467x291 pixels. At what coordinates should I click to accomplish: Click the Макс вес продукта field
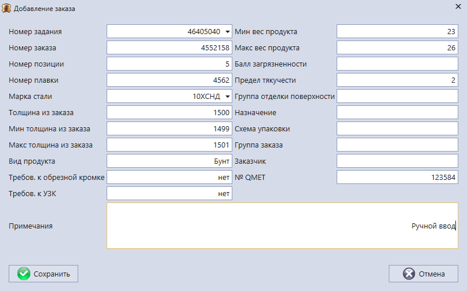tap(397, 47)
